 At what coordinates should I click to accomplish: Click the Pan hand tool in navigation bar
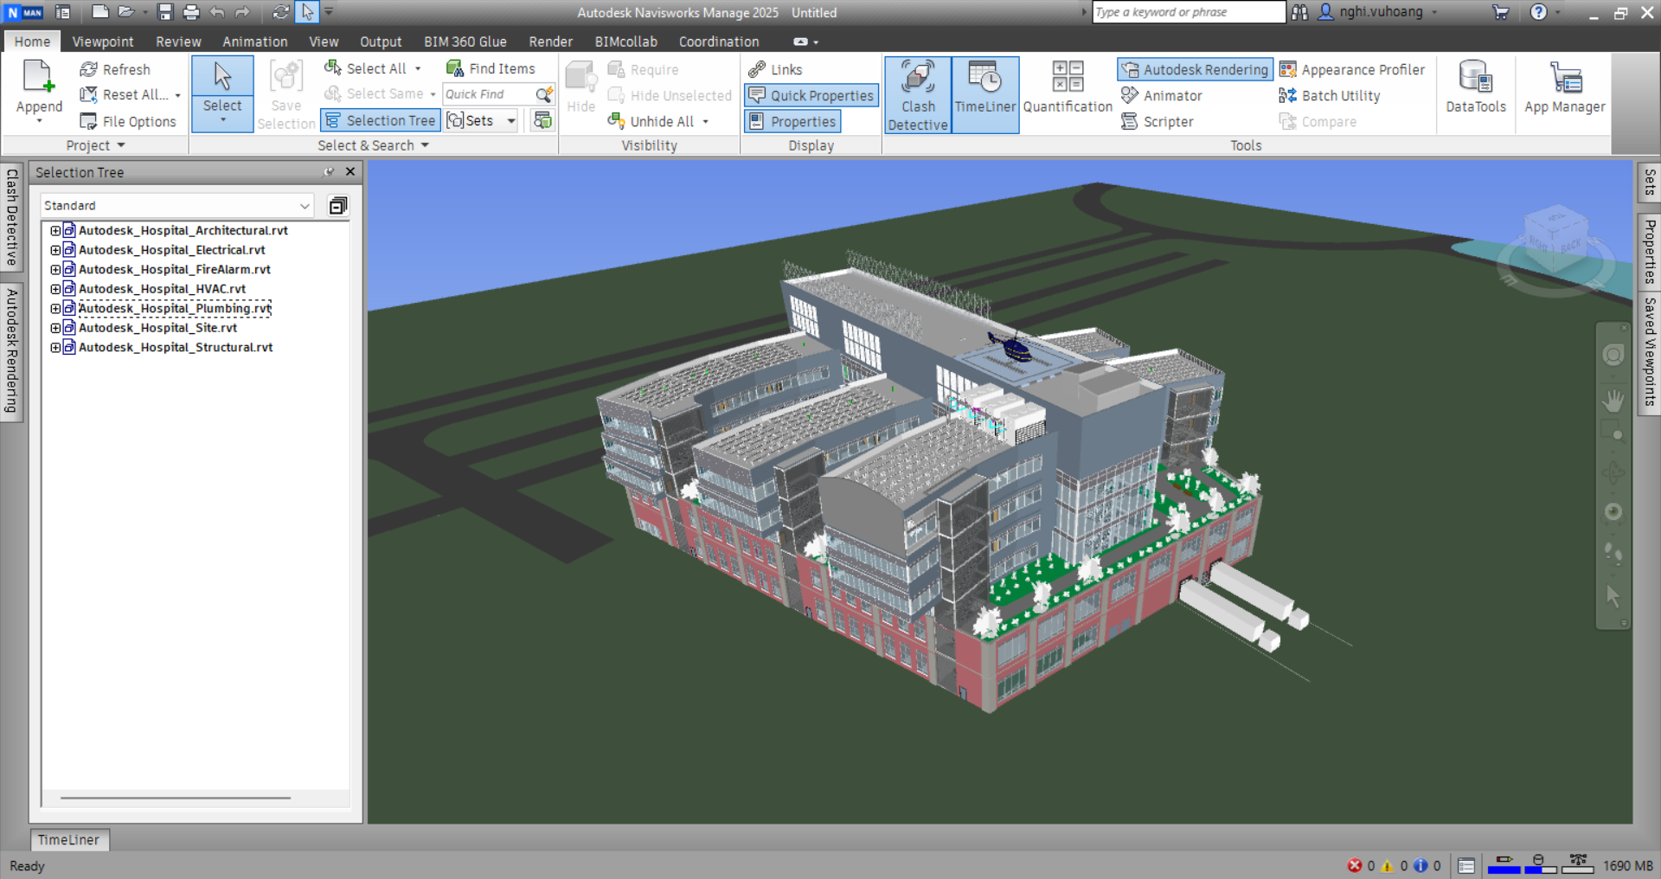click(x=1613, y=401)
